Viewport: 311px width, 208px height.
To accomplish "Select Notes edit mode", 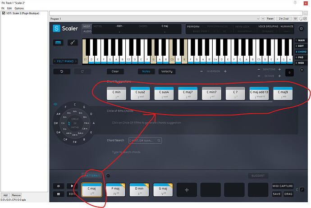I will (x=146, y=71).
